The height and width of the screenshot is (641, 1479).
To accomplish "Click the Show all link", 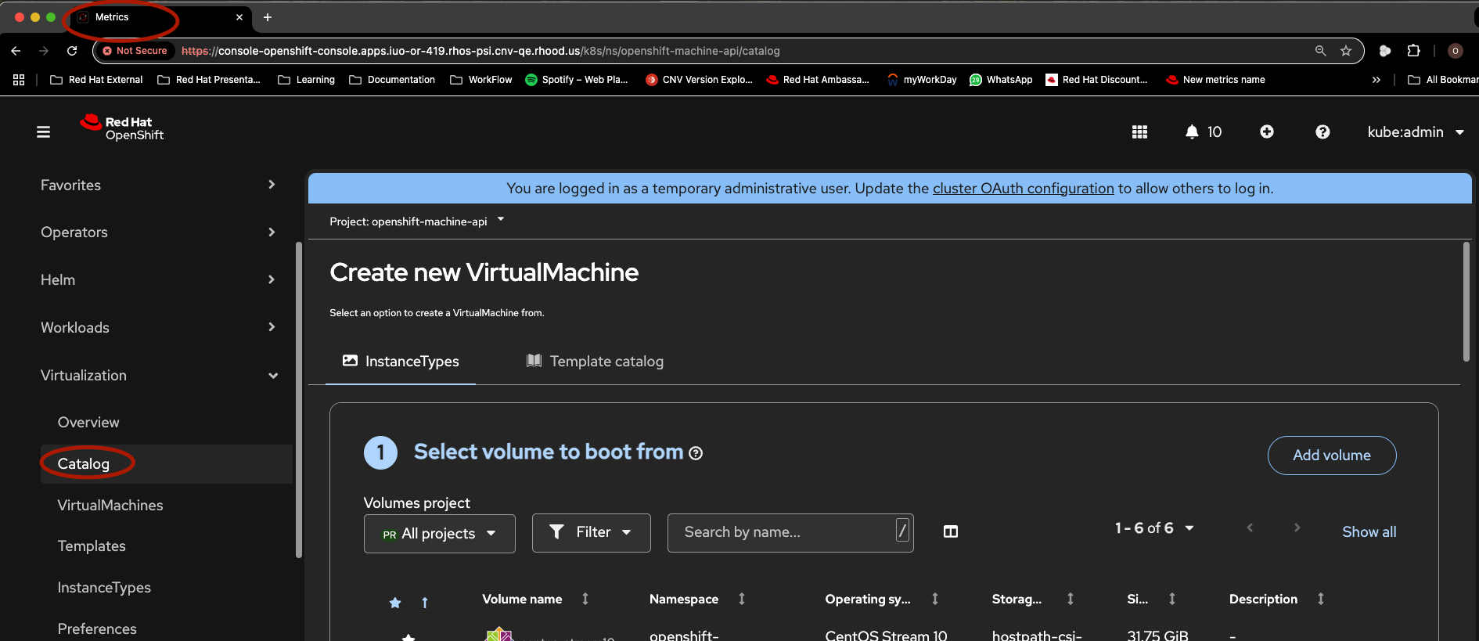I will [1369, 532].
